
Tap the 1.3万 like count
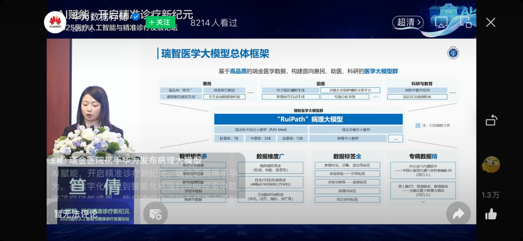490,195
